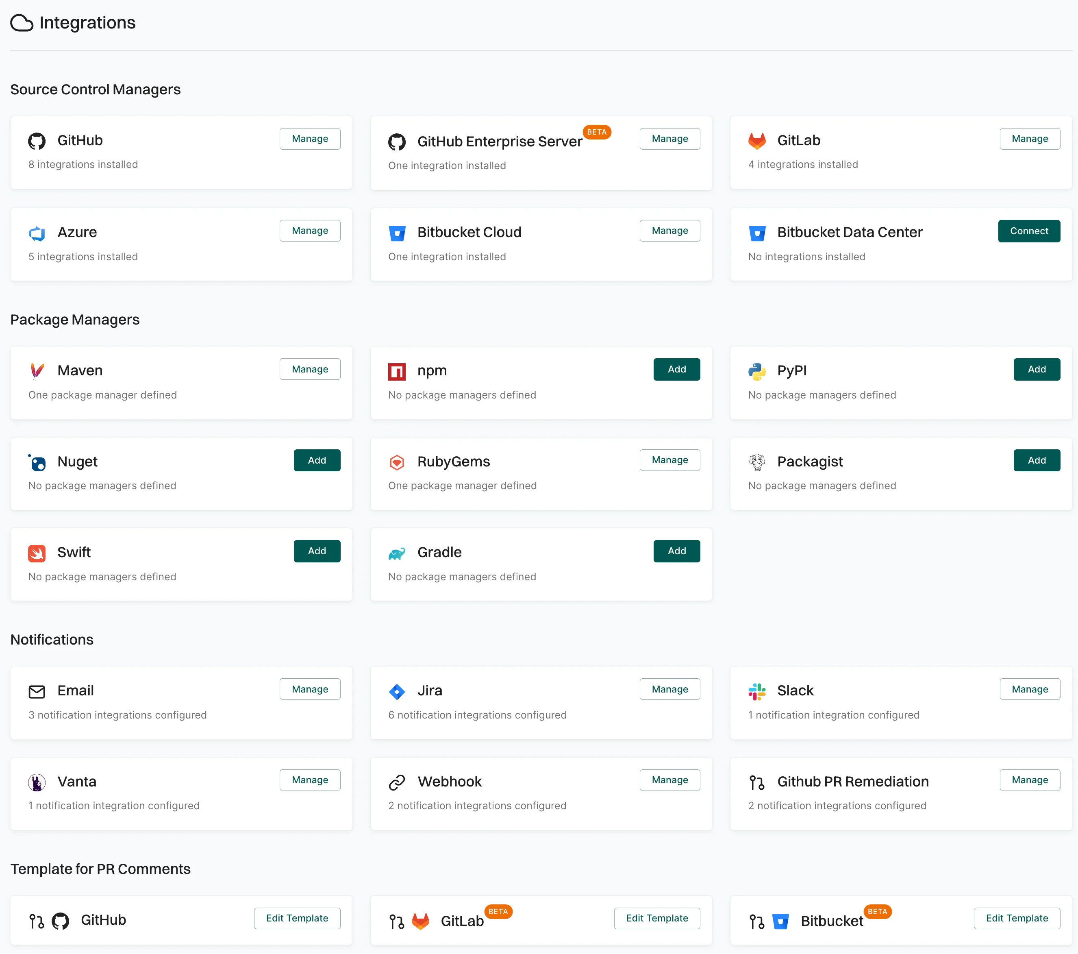Image resolution: width=1078 pixels, height=954 pixels.
Task: Open Manage for Webhook notifications
Action: point(669,780)
